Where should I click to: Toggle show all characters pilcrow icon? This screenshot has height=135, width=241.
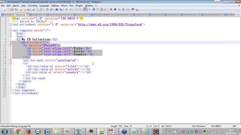pos(90,9)
